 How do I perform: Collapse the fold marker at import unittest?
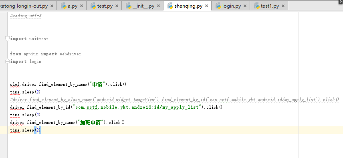click(x=7, y=38)
